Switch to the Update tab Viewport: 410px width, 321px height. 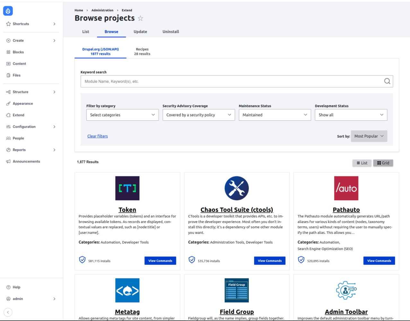click(x=140, y=31)
